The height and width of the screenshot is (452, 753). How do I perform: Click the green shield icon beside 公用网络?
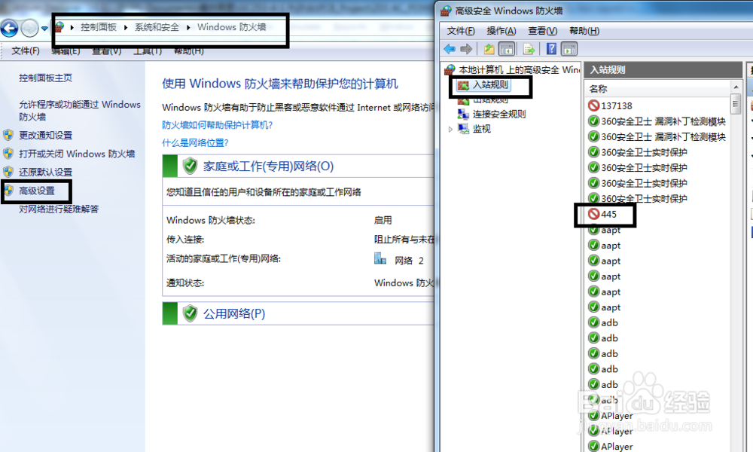pos(191,313)
